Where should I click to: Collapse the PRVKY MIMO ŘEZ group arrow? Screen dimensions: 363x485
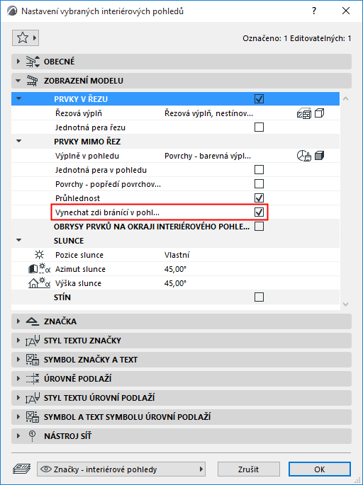[x=19, y=142]
